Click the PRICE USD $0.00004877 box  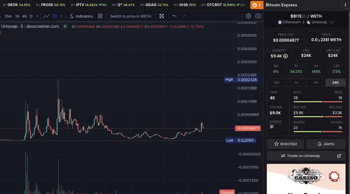pyautogui.click(x=286, y=38)
